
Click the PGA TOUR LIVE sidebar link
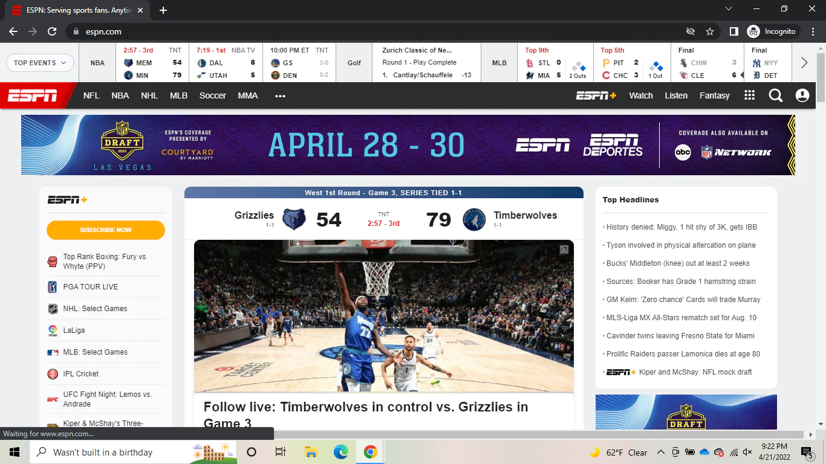click(91, 287)
